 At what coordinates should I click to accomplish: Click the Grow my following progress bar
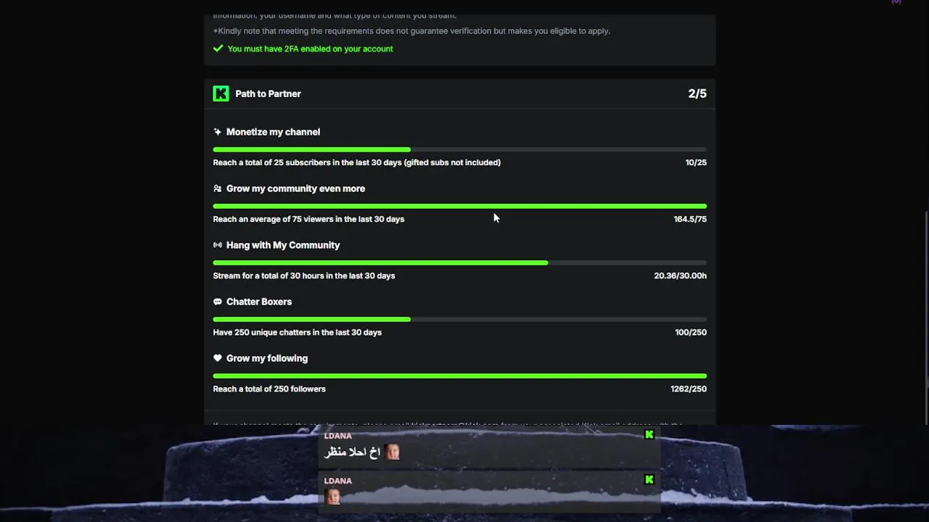click(459, 376)
